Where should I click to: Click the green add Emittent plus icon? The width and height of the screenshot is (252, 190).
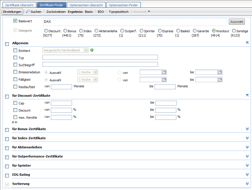(x=92, y=50)
